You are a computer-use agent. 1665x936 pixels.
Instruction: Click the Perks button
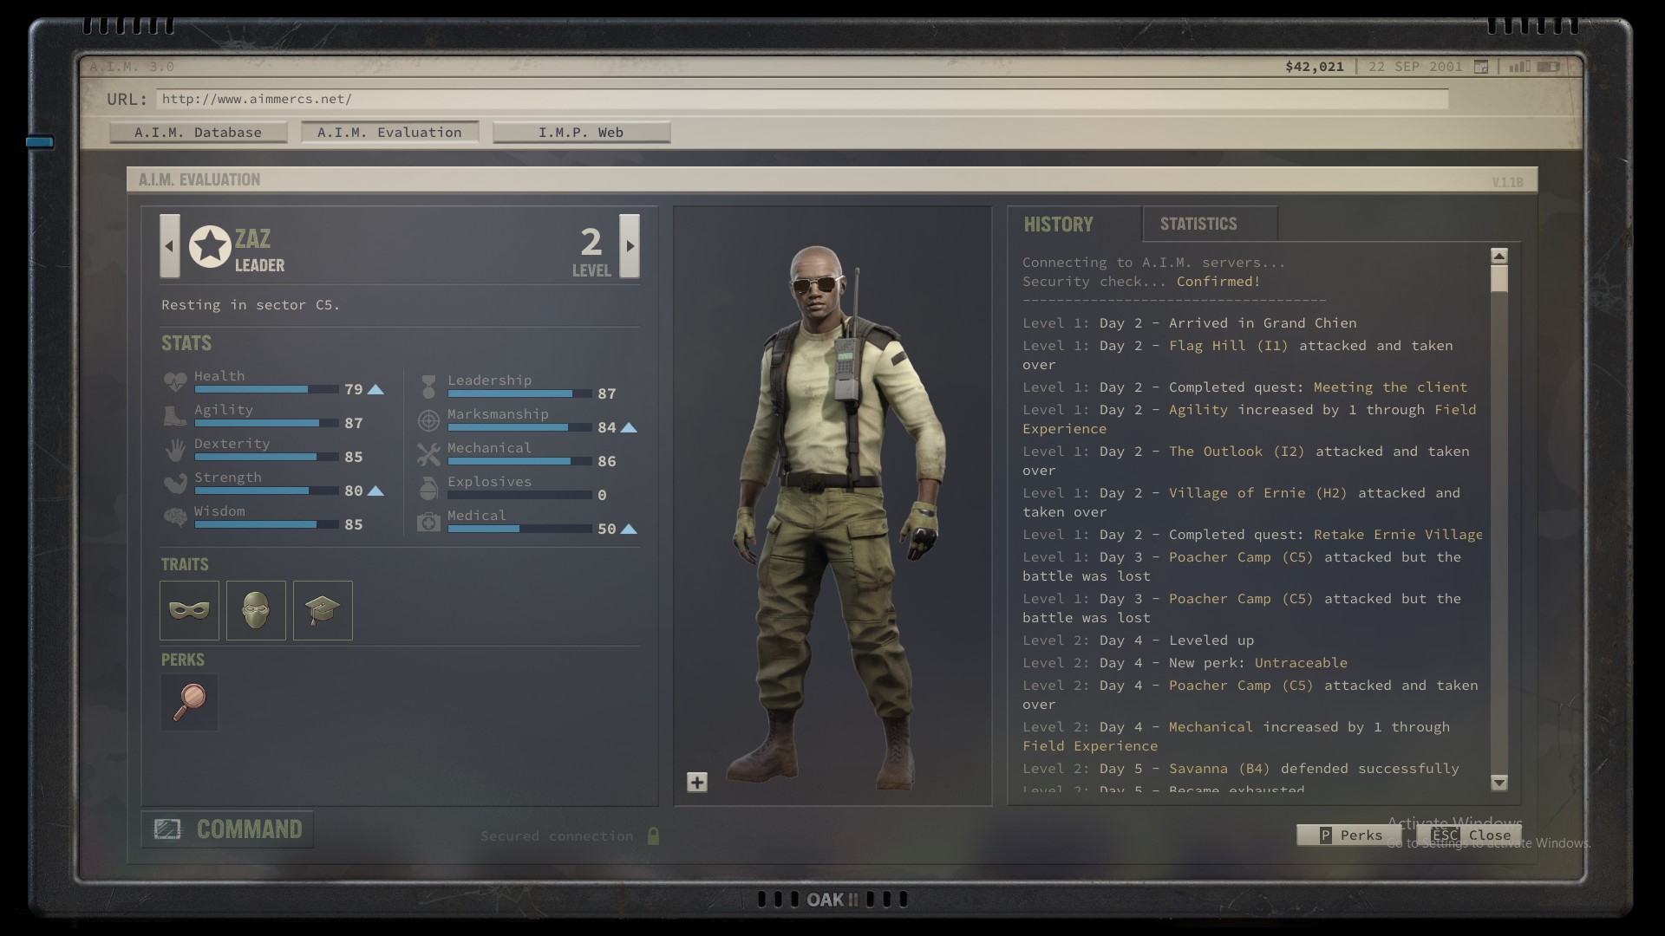1348,835
